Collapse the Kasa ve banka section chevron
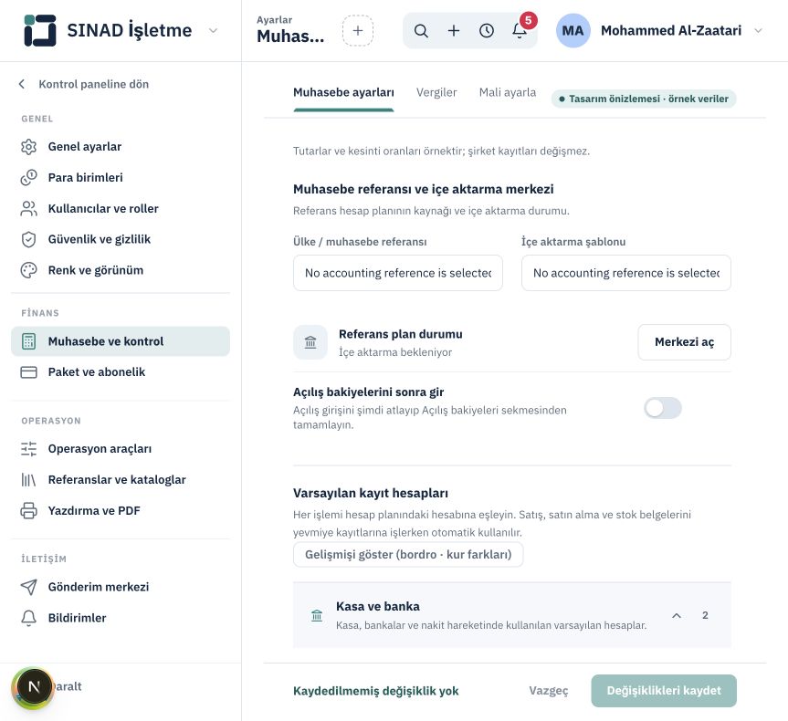The width and height of the screenshot is (788, 721). click(x=677, y=615)
